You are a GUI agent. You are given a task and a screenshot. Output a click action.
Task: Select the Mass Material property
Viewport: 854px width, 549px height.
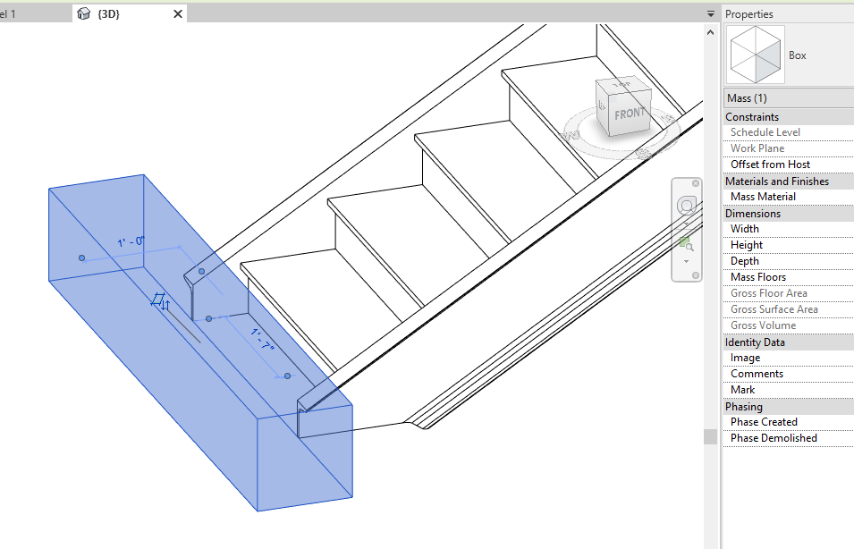tap(789, 197)
